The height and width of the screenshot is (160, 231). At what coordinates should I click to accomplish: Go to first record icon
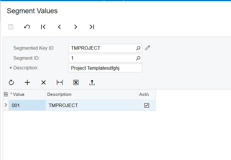tap(43, 27)
